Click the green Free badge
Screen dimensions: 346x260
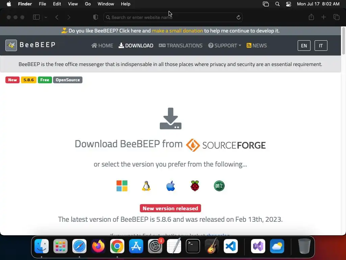pos(45,80)
